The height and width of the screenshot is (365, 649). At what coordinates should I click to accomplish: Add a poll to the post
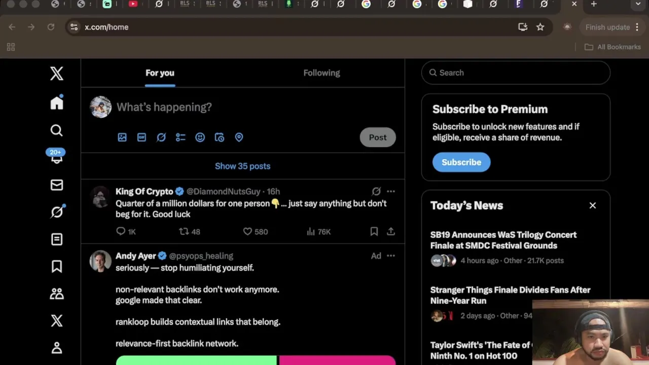181,137
